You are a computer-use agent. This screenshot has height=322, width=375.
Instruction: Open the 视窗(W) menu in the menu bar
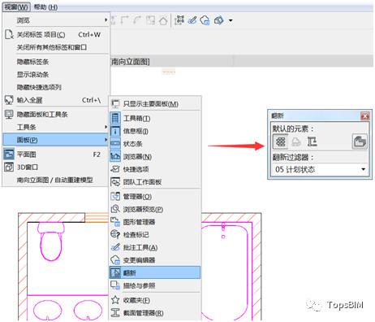coord(16,7)
